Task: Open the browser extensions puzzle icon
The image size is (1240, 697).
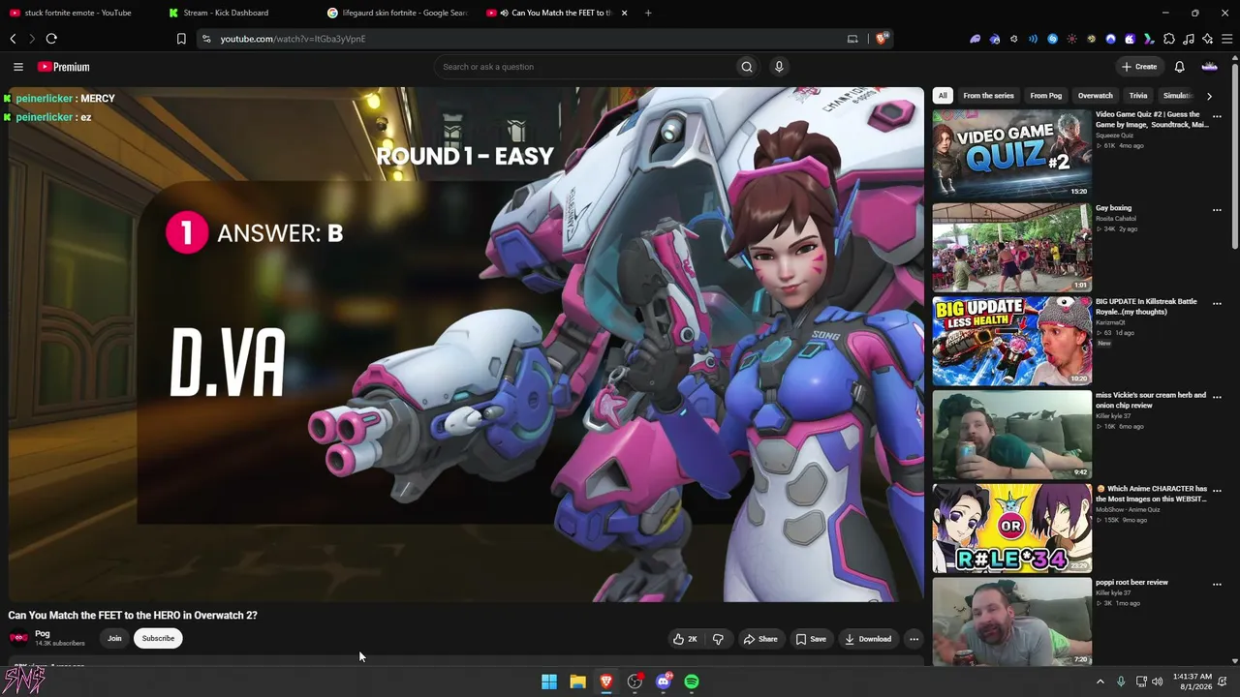Action: (x=1168, y=39)
